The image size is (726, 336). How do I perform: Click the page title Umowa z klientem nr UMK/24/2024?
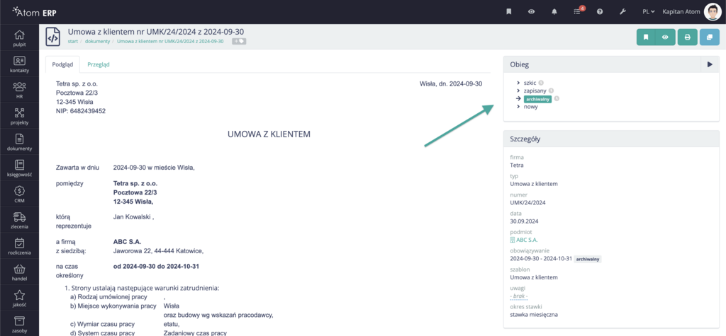(x=155, y=31)
